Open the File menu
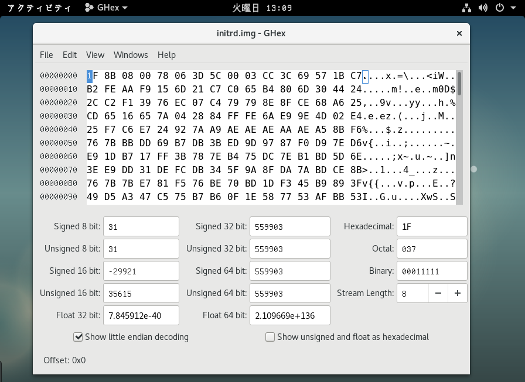 pyautogui.click(x=46, y=54)
